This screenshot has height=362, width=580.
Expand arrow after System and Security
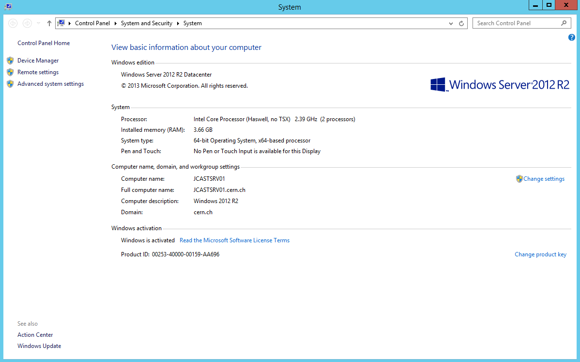pyautogui.click(x=178, y=23)
